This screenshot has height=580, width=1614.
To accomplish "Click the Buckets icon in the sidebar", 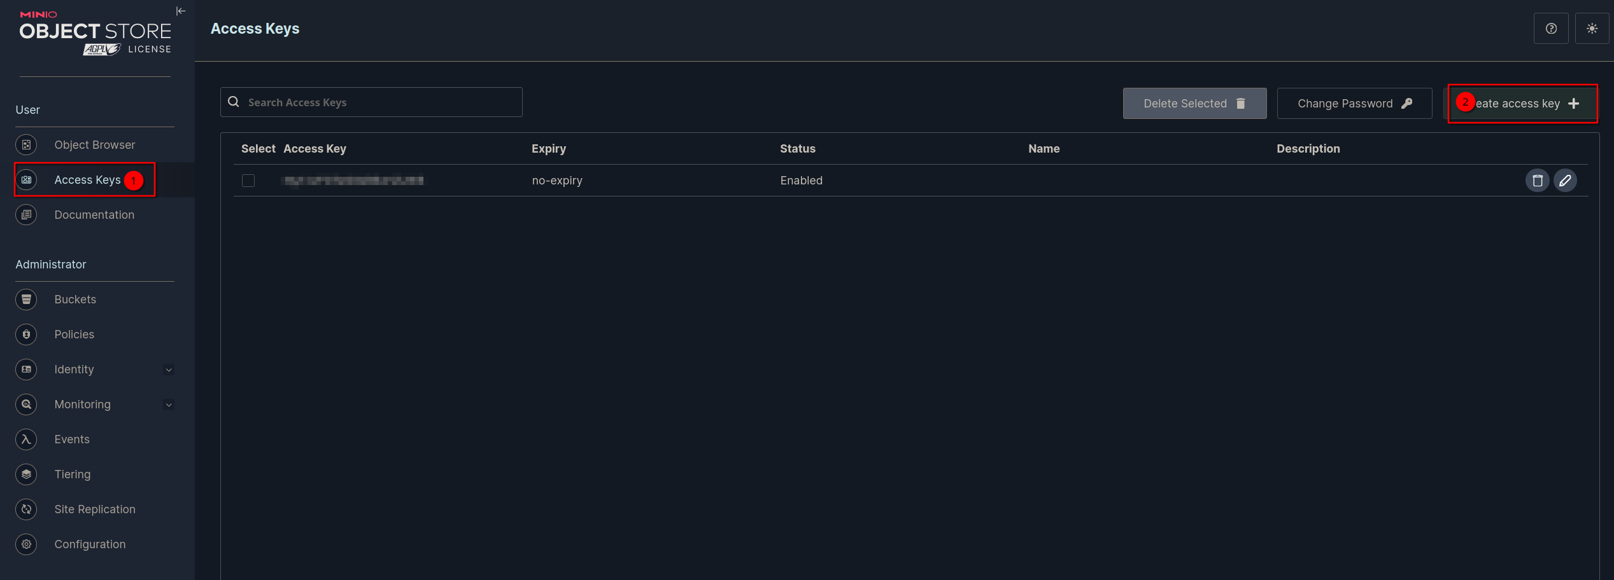I will pyautogui.click(x=26, y=300).
